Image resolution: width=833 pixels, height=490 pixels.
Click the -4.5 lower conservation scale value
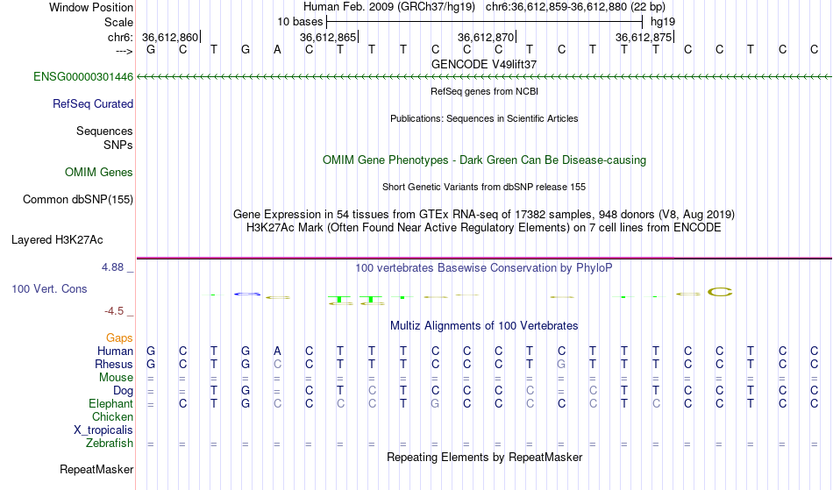click(x=114, y=311)
